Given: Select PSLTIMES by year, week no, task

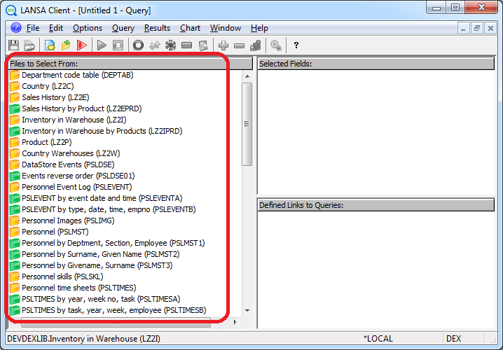Looking at the screenshot, I should tap(101, 300).
